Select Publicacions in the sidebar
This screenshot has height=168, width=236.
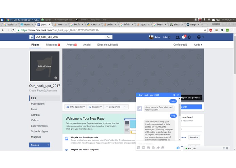coord(38,104)
